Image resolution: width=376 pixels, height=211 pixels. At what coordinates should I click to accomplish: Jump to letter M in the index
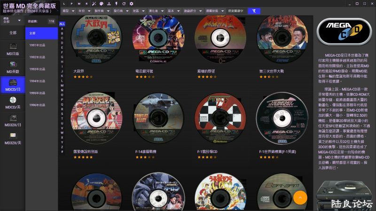pyautogui.click(x=62, y=85)
